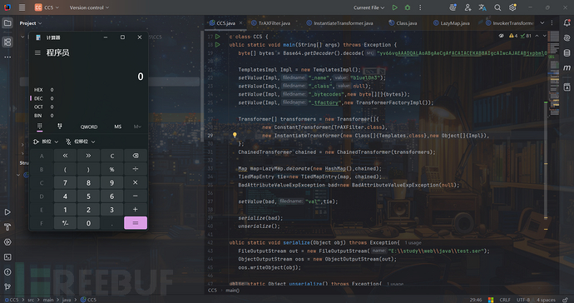Switch to LazyMap.java tab
The height and width of the screenshot is (303, 574).
tap(452, 23)
